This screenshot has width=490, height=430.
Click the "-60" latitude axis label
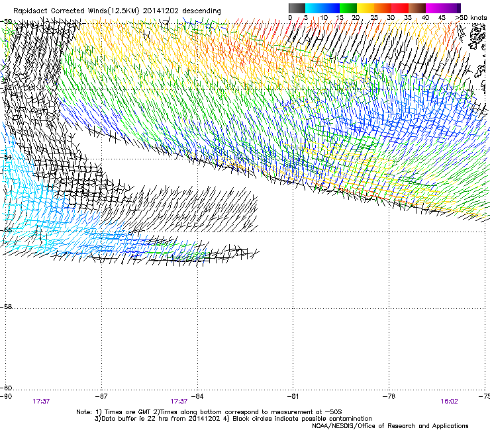tap(6, 388)
